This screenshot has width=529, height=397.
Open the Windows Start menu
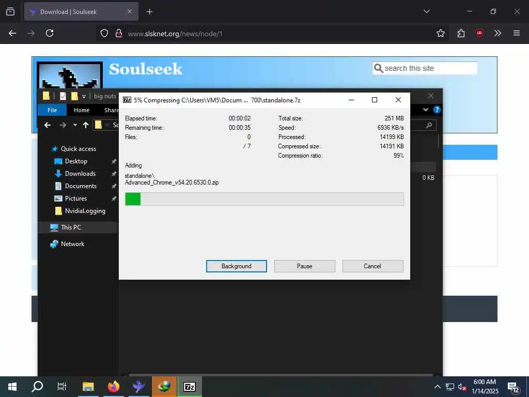[x=12, y=387]
